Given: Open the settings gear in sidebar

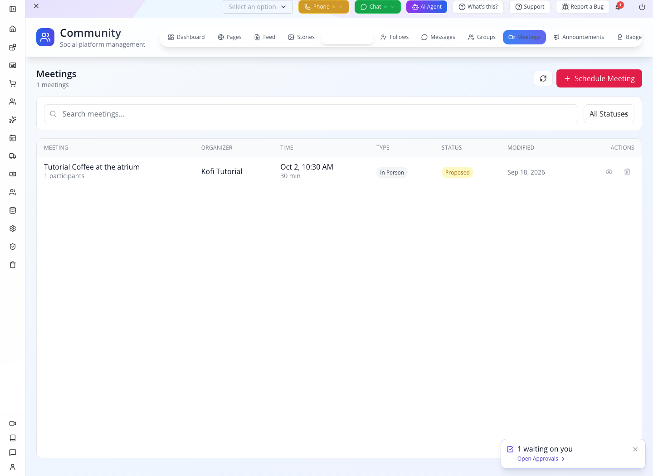Looking at the screenshot, I should click(x=13, y=228).
